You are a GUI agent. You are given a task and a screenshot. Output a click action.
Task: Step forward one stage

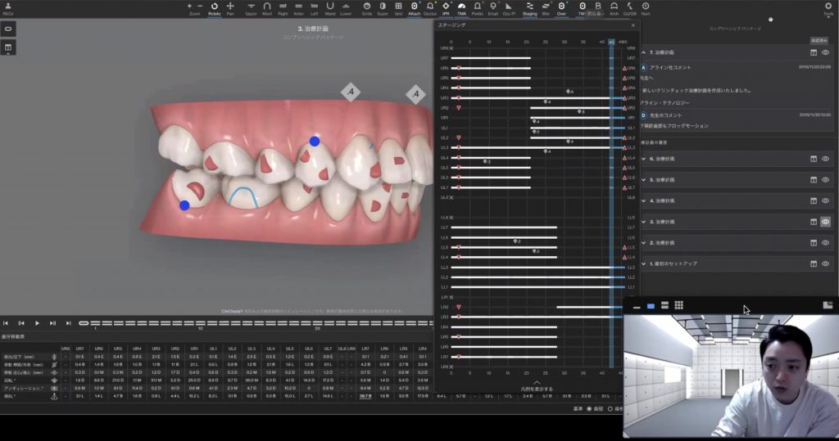point(52,323)
